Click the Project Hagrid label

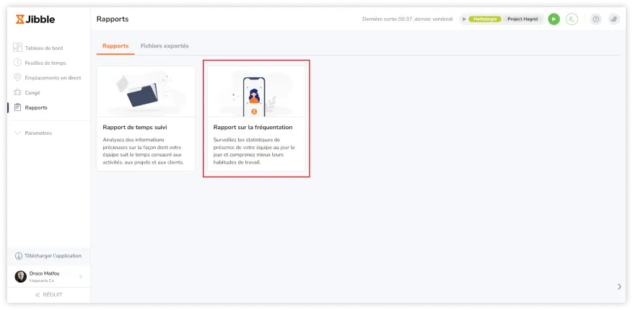tap(523, 19)
